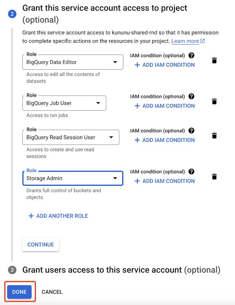235x305 pixels.
Task: Remove the BigQuery Job User role
Action: coord(214,101)
